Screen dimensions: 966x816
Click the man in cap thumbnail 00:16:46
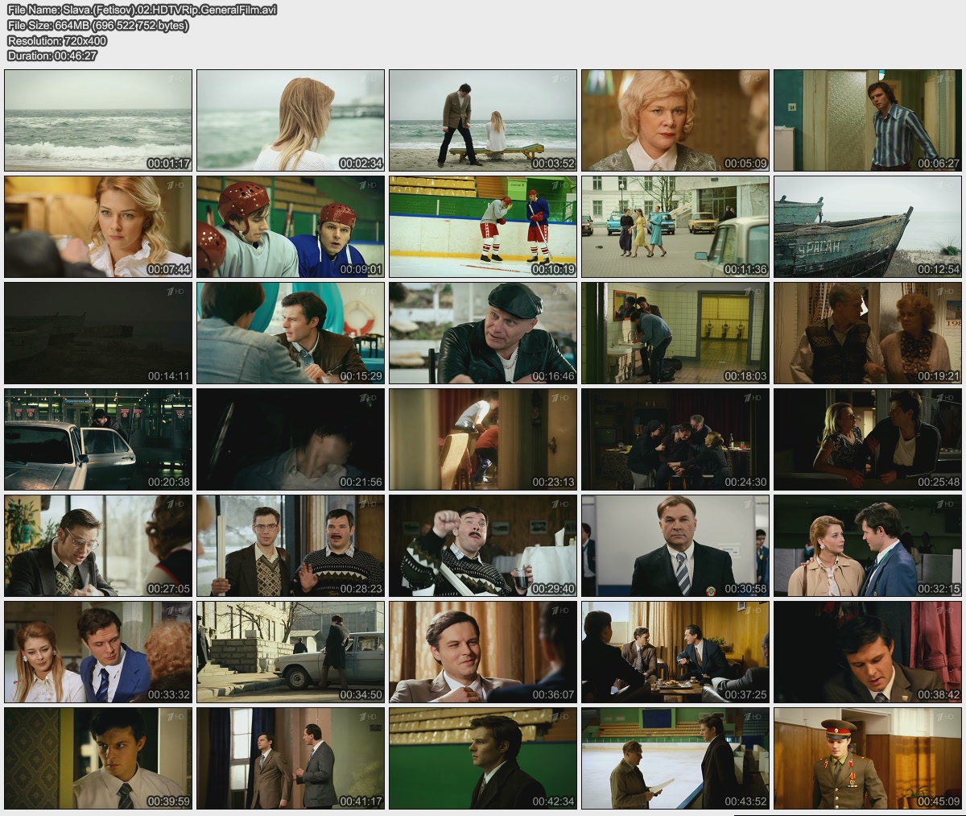click(x=483, y=333)
